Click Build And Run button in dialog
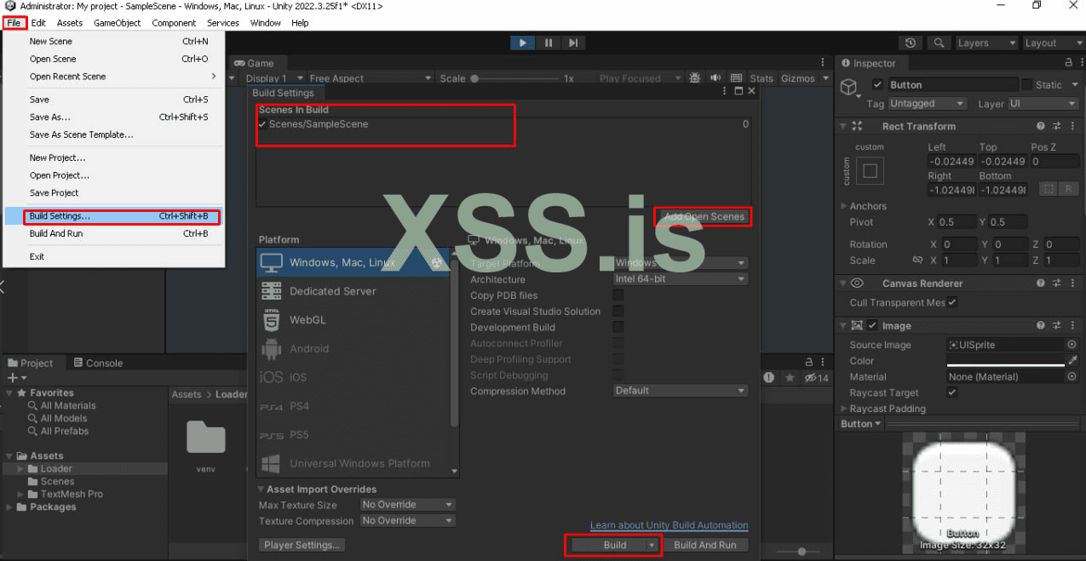Viewport: 1086px width, 561px height. tap(705, 545)
